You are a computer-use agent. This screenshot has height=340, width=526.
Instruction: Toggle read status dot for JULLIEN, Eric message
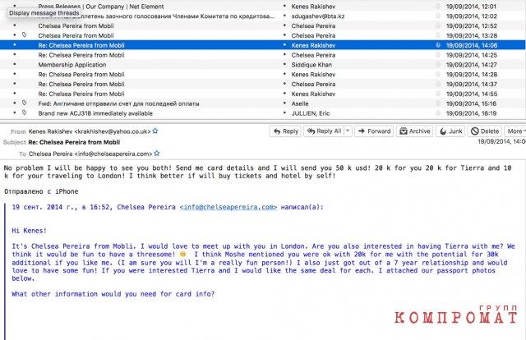[284, 113]
